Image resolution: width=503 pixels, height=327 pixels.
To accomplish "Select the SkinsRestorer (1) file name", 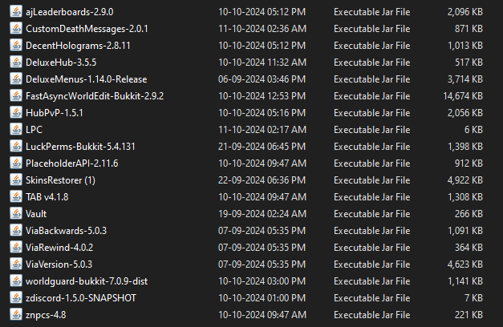I will (60, 180).
